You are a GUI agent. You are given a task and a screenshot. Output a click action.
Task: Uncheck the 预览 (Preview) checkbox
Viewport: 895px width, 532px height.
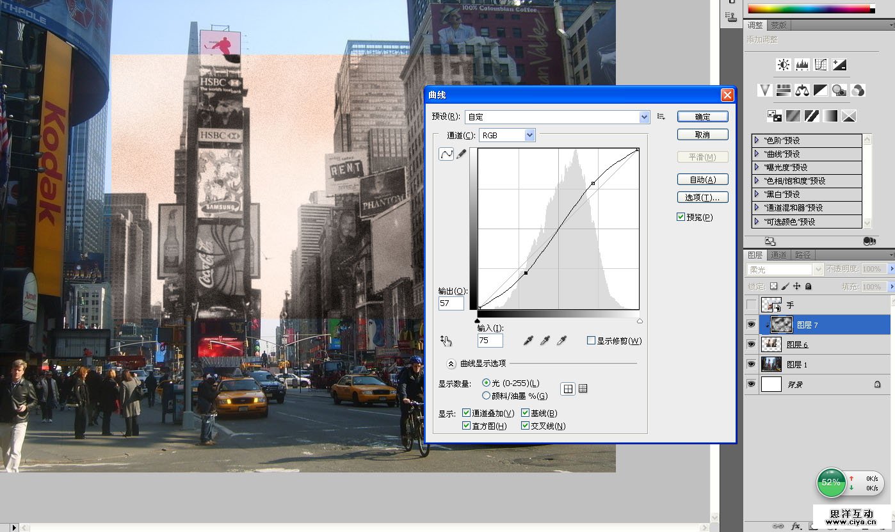coord(681,217)
